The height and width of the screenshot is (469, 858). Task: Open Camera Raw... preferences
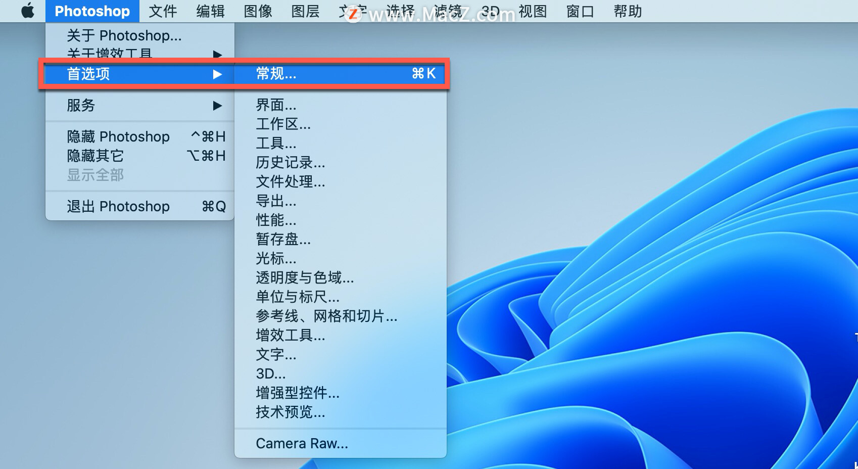341,444
